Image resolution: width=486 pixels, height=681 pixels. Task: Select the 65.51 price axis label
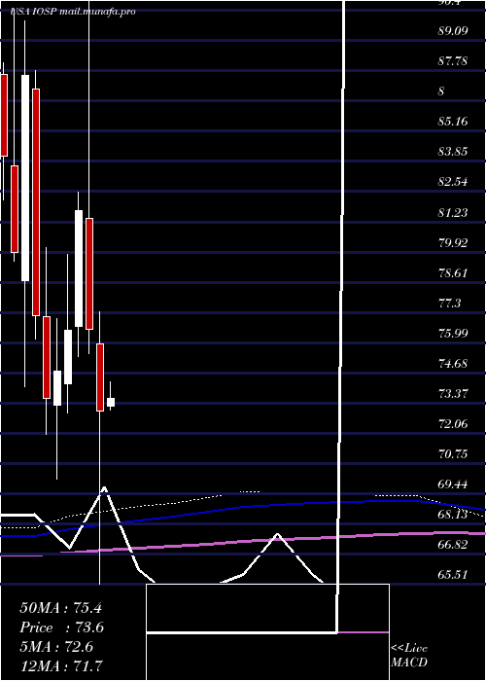[x=453, y=575]
